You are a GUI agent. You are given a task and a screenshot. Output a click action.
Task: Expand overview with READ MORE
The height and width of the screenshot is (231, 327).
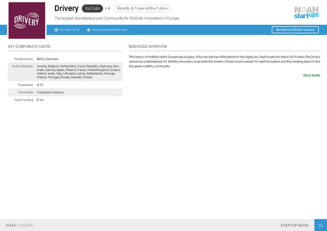click(x=311, y=76)
